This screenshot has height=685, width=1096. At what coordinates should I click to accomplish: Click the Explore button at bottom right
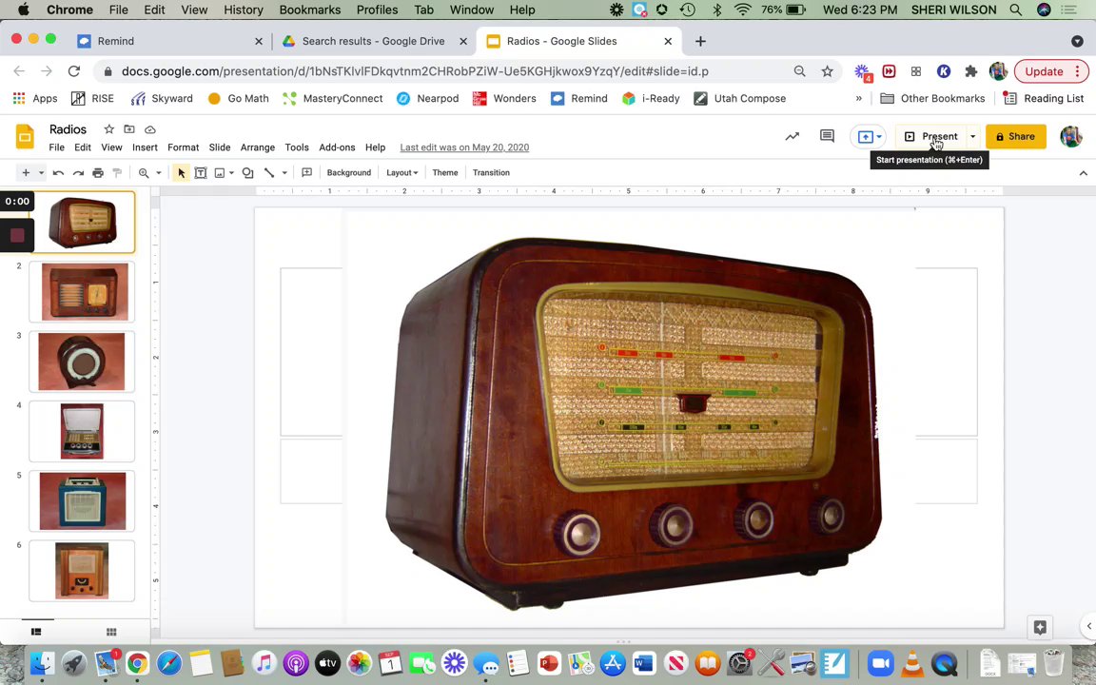pyautogui.click(x=1040, y=627)
